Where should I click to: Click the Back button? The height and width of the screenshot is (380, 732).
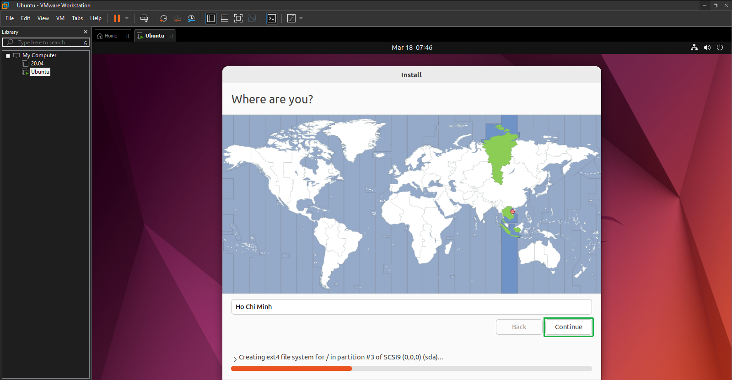click(519, 327)
